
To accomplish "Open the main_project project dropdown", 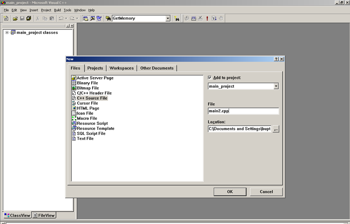I will pos(276,86).
